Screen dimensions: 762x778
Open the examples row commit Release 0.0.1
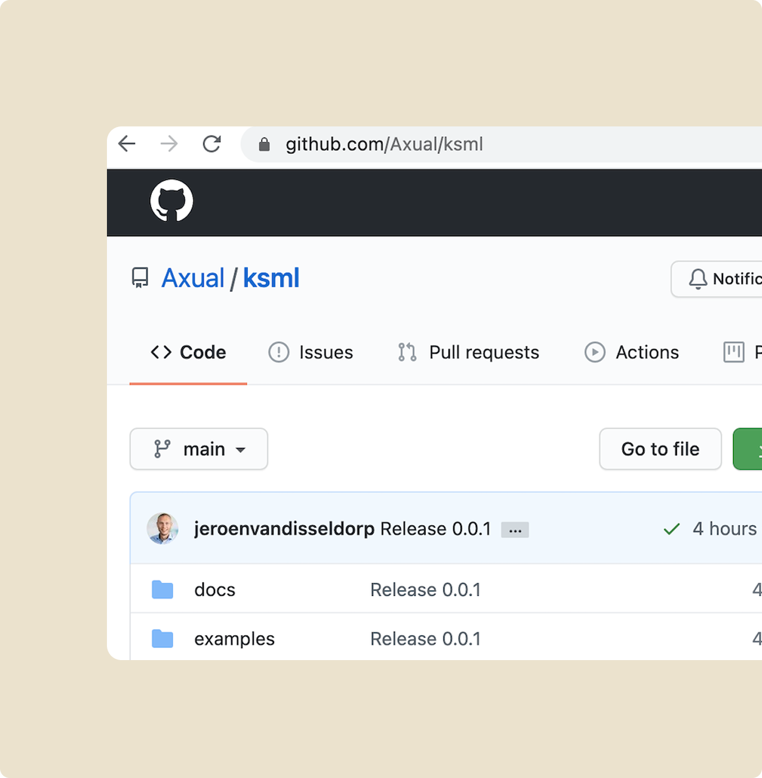425,639
